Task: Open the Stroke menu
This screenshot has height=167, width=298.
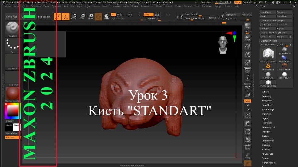Action: (178, 6)
